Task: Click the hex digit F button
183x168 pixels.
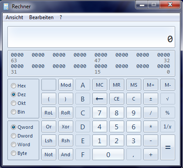Action: [x=83, y=155]
